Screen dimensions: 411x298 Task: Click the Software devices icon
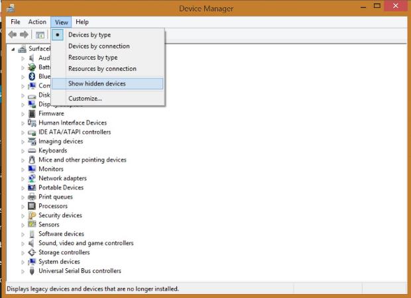tap(32, 234)
